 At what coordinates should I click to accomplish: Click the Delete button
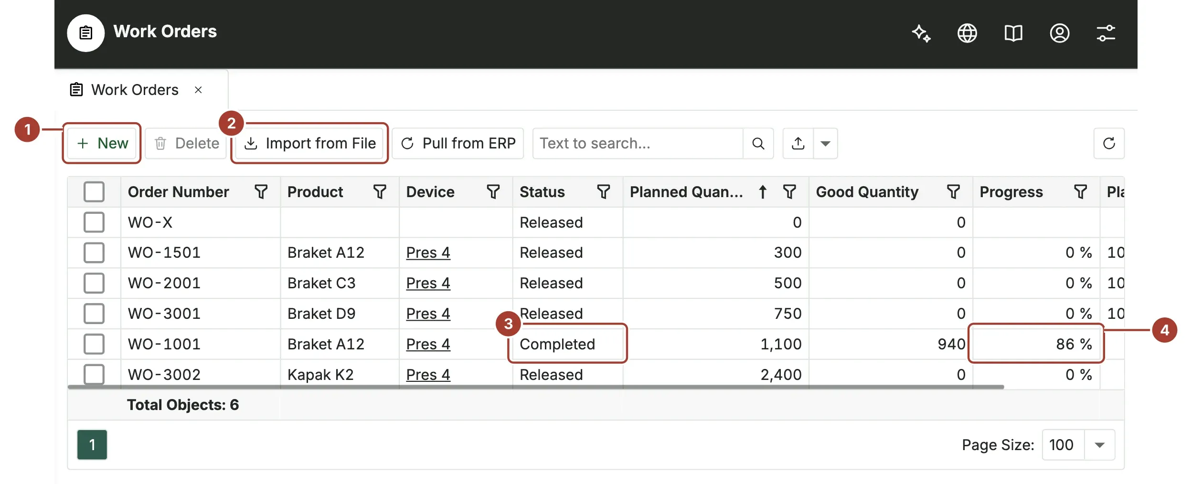pyautogui.click(x=186, y=143)
